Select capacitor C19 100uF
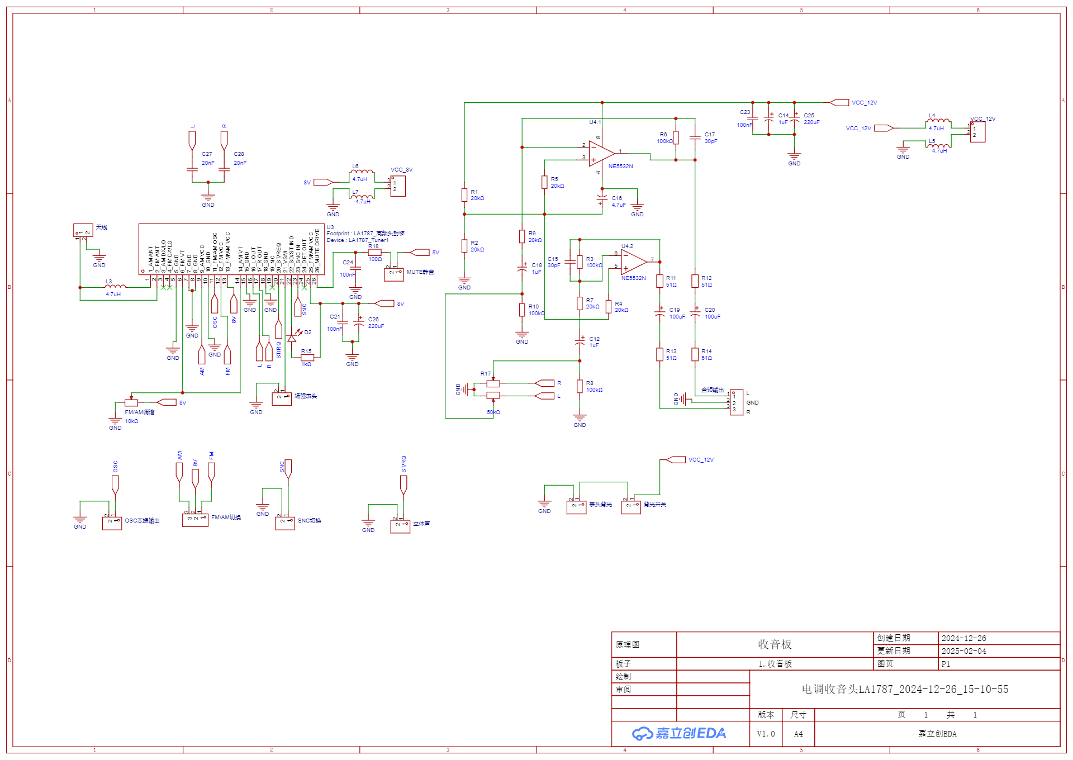The image size is (1073, 760). pyautogui.click(x=660, y=313)
